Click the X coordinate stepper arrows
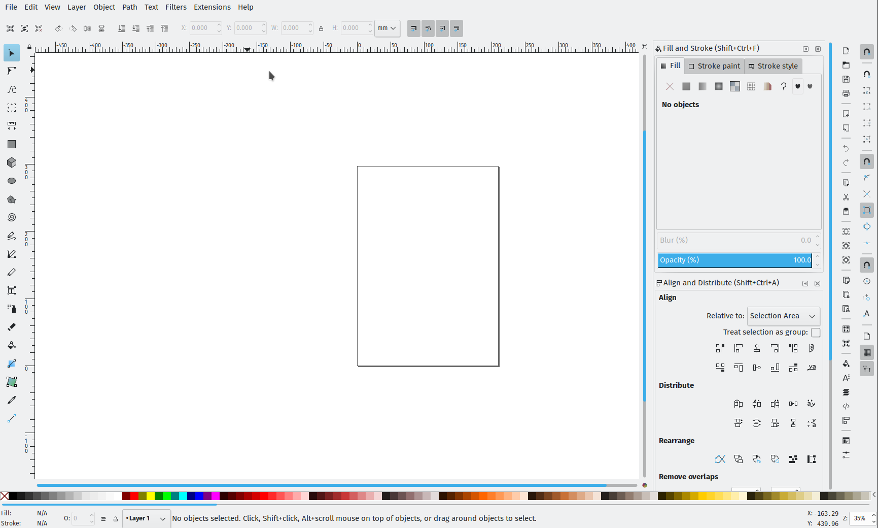The height and width of the screenshot is (528, 878). pos(219,28)
